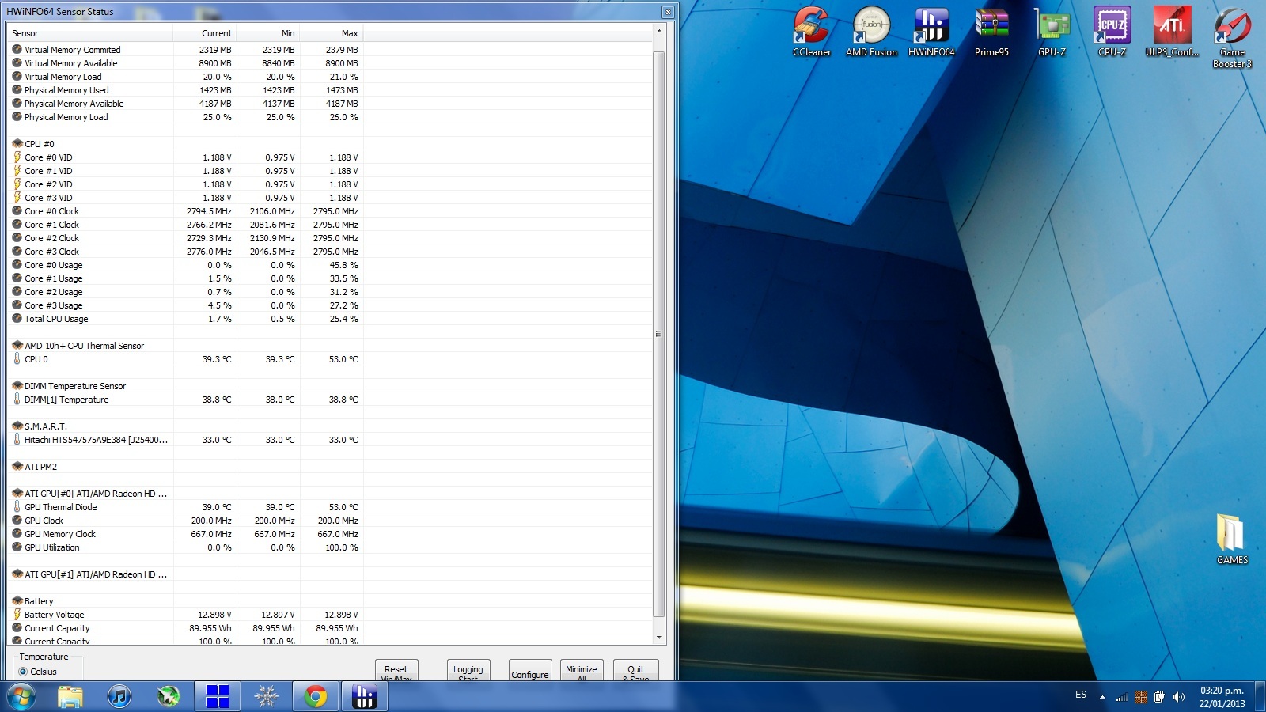Open the volume control in system tray
The width and height of the screenshot is (1266, 712).
[1179, 697]
